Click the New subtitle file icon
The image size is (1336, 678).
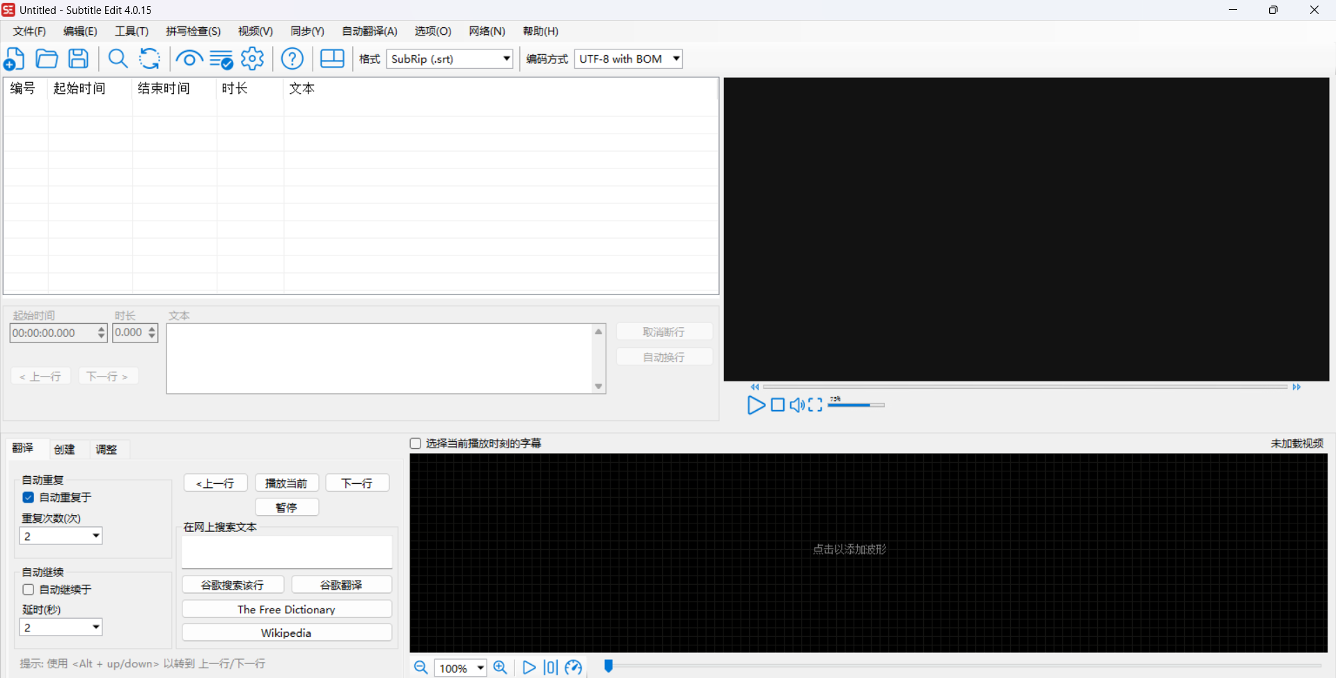tap(15, 59)
